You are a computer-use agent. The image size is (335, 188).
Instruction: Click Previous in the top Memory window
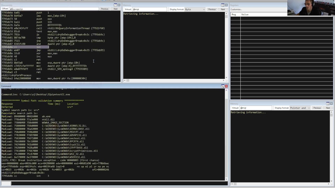point(212,9)
